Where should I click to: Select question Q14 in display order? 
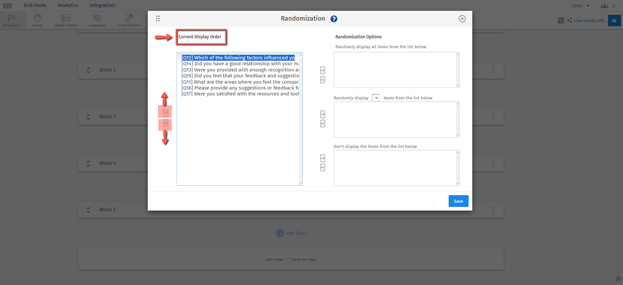(240, 64)
